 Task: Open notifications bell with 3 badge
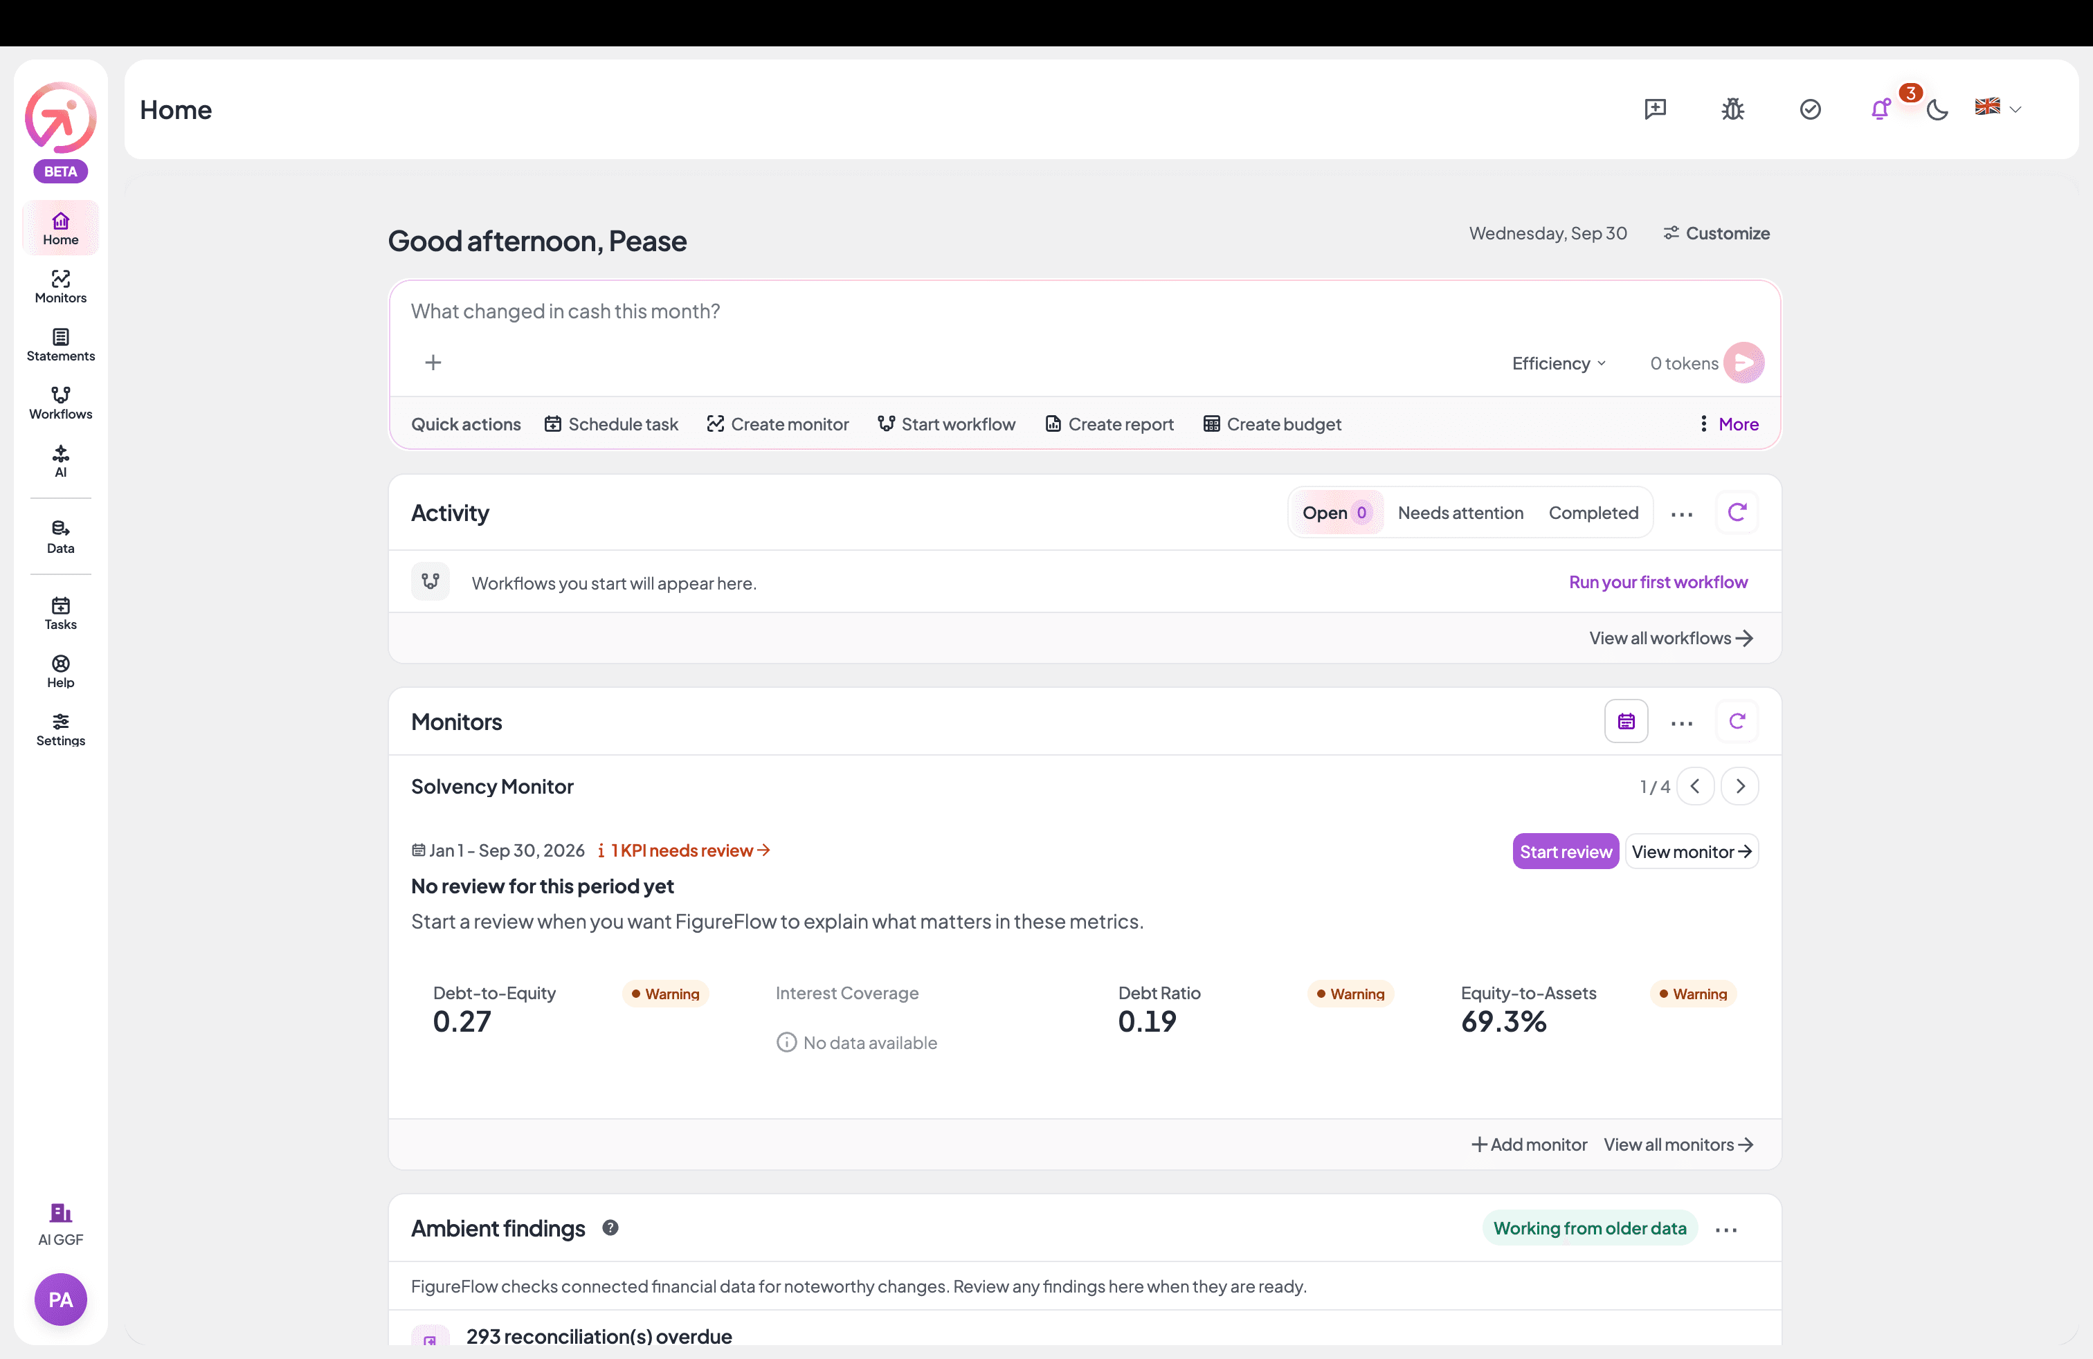pyautogui.click(x=1881, y=109)
